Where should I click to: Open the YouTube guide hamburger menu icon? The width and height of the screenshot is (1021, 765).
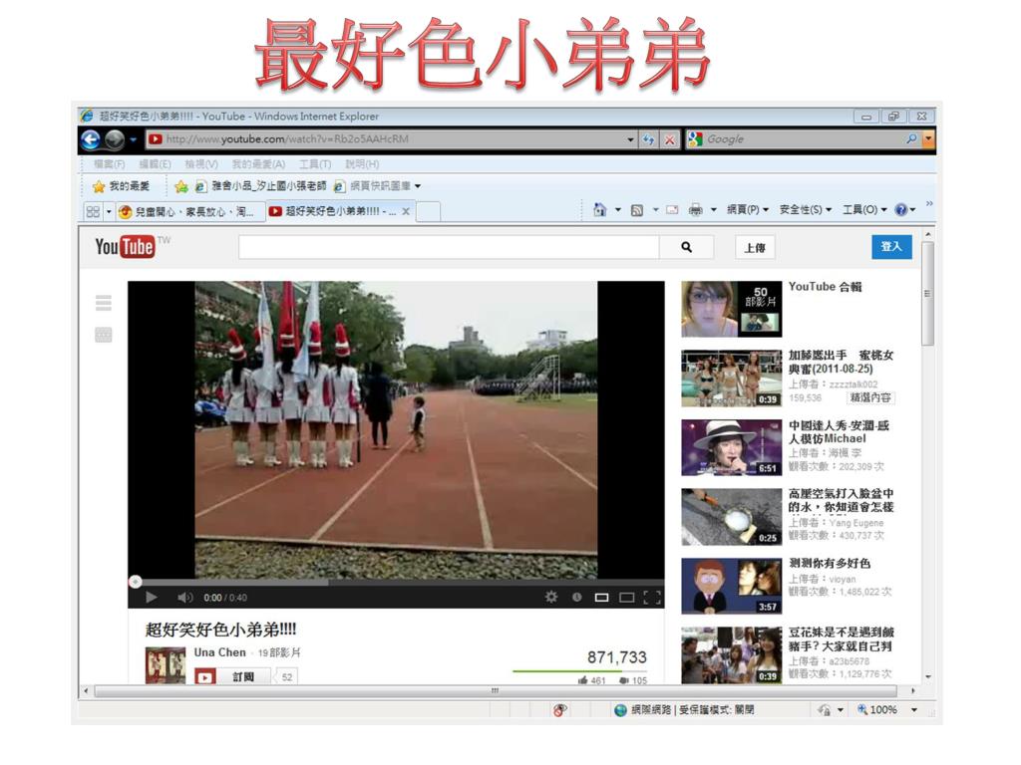pyautogui.click(x=104, y=303)
